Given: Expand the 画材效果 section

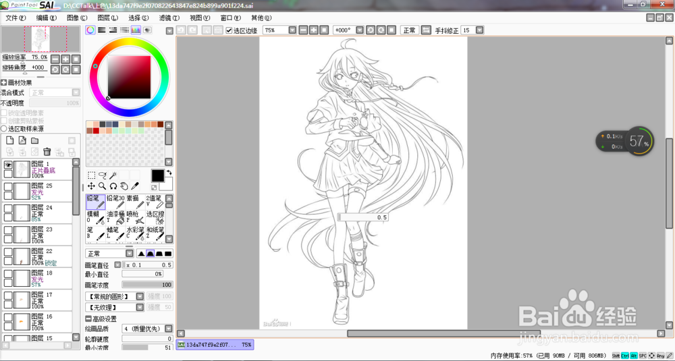Looking at the screenshot, I should coord(4,82).
